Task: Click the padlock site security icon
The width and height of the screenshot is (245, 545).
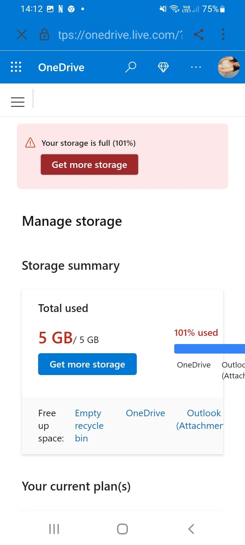Action: tap(44, 34)
